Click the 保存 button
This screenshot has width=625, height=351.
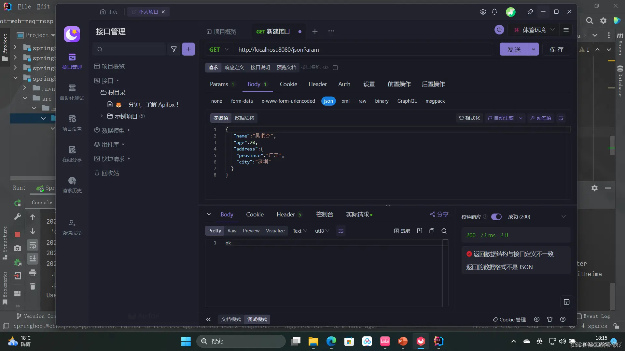tap(556, 49)
